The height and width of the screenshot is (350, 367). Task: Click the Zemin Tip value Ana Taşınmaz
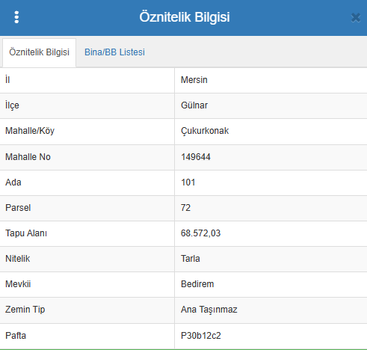pos(209,310)
